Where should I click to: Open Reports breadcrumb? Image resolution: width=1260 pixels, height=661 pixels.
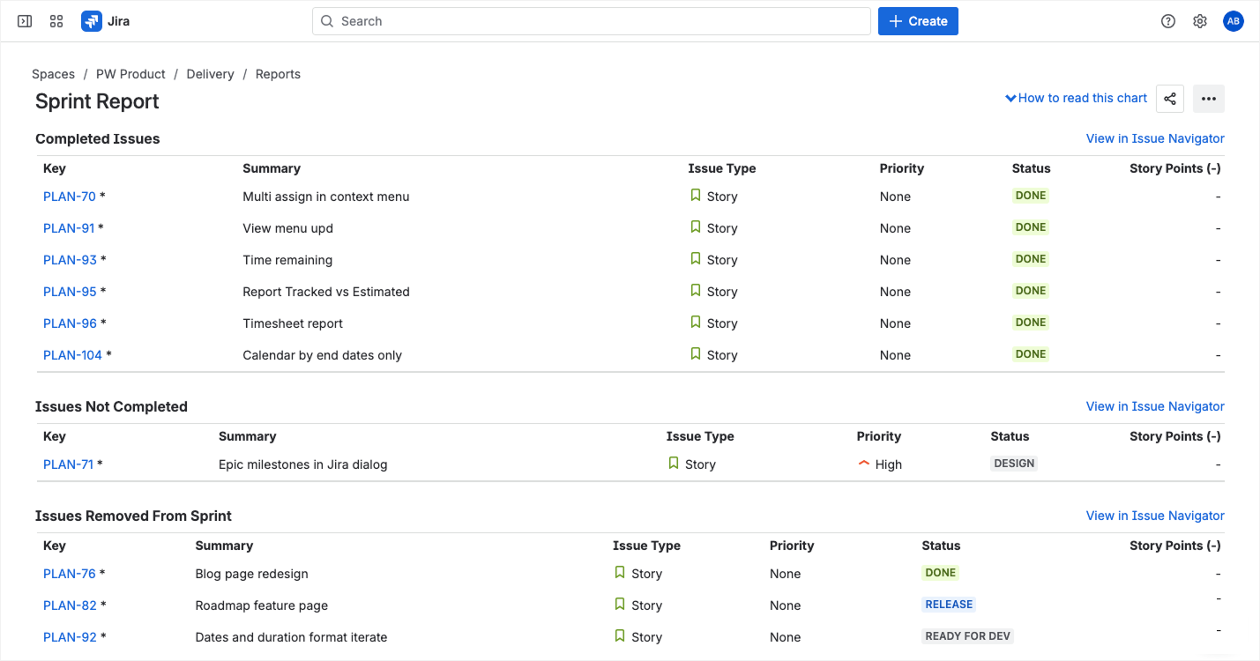[x=278, y=74]
